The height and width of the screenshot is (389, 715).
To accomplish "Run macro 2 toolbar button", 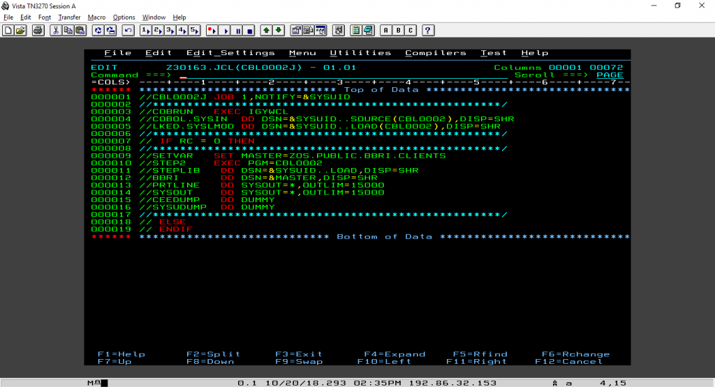I will coord(158,31).
